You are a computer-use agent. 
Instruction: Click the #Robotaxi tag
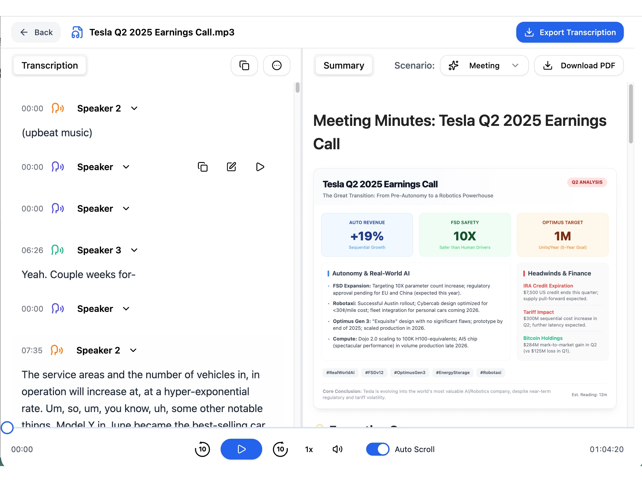point(491,372)
